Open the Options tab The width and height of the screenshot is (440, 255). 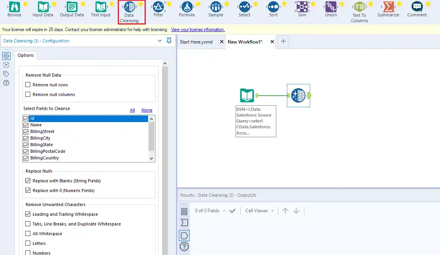(x=26, y=55)
